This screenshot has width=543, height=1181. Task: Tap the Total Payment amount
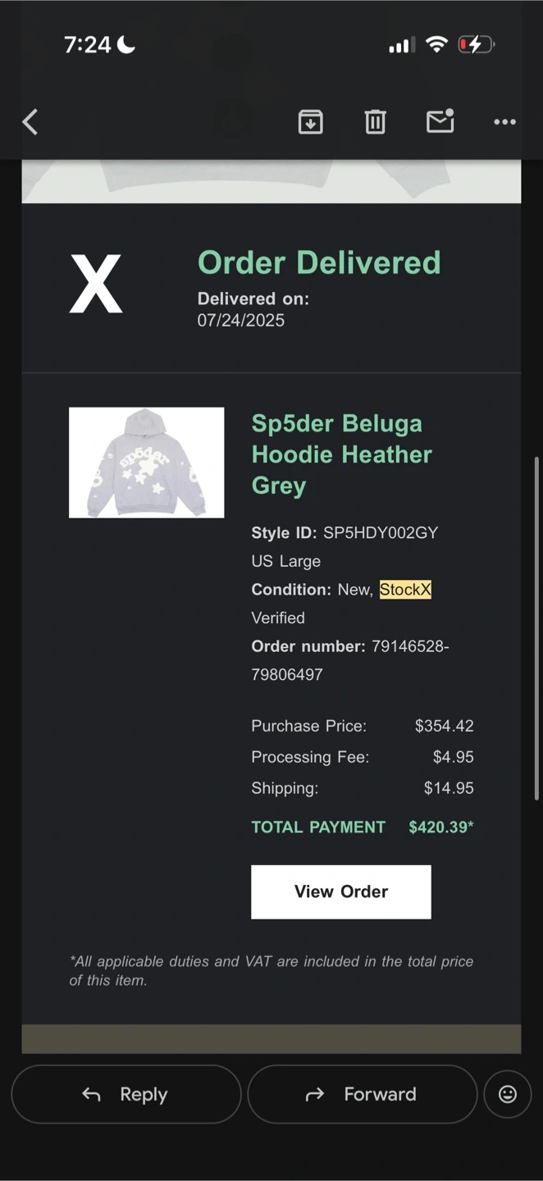pos(440,827)
